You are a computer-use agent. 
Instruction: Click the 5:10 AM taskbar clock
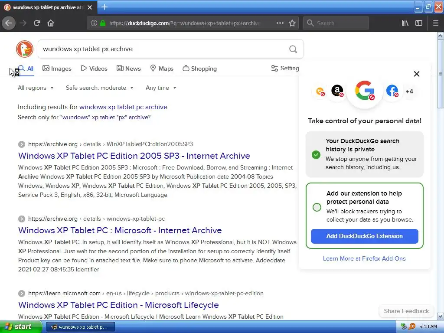[428, 326]
